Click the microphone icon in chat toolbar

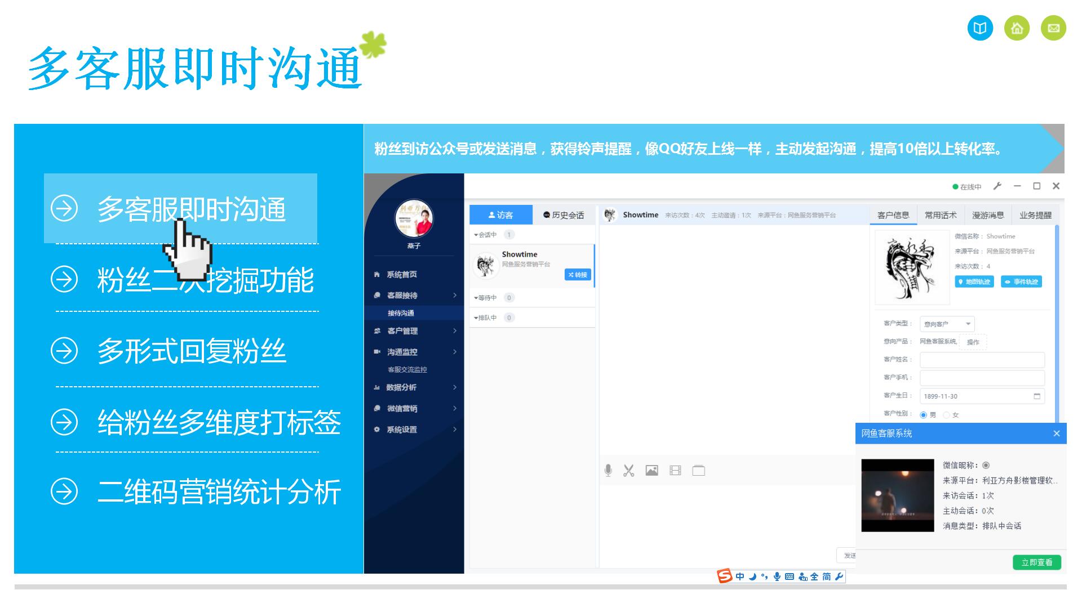[x=608, y=471]
